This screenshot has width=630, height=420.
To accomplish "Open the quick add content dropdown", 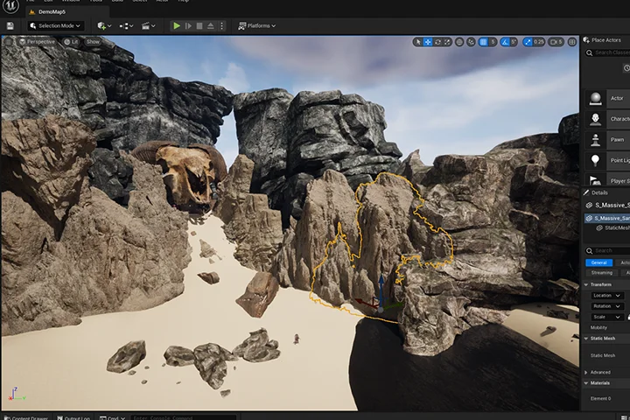I will pyautogui.click(x=104, y=26).
